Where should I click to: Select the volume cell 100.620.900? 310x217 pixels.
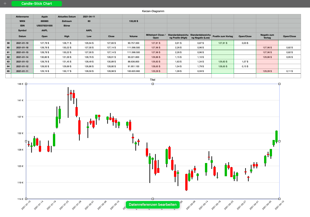click(x=133, y=71)
